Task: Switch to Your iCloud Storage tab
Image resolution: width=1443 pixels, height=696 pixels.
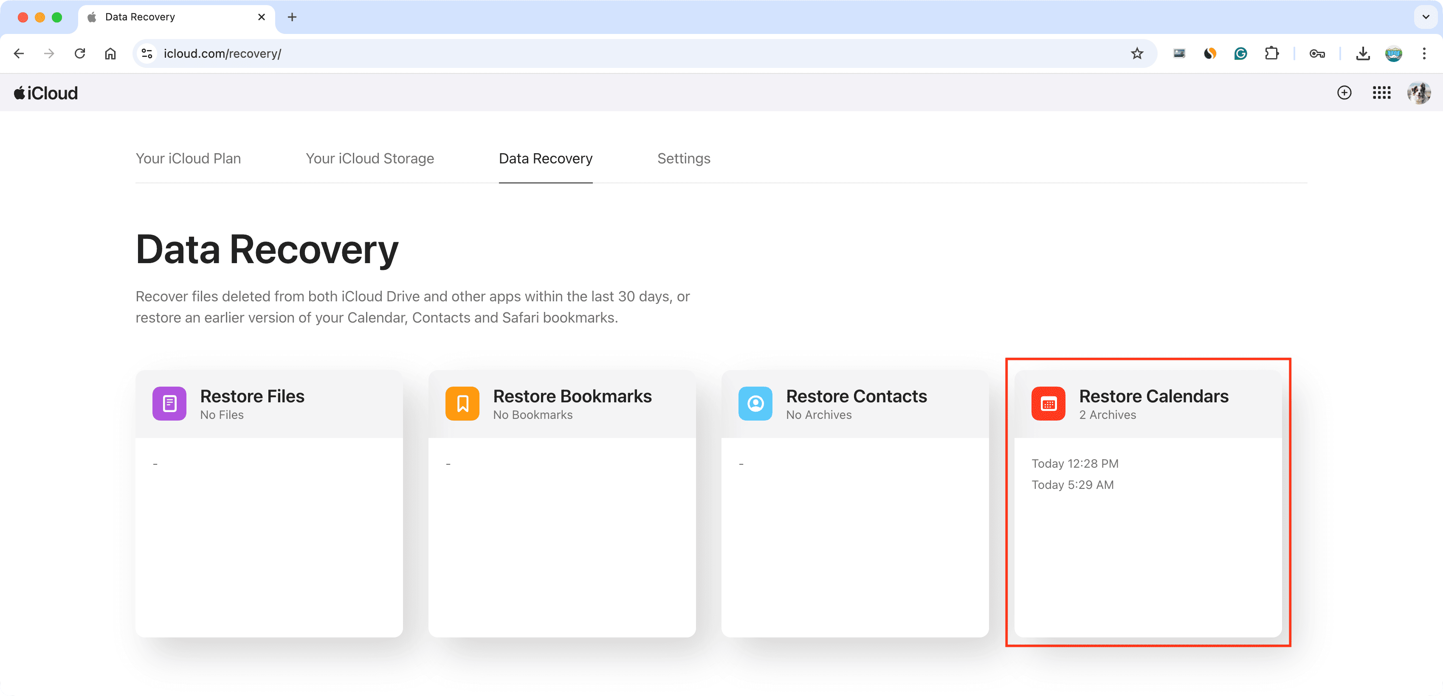Action: coord(370,159)
